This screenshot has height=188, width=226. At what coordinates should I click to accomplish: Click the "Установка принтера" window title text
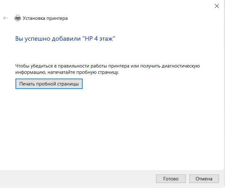click(45, 18)
